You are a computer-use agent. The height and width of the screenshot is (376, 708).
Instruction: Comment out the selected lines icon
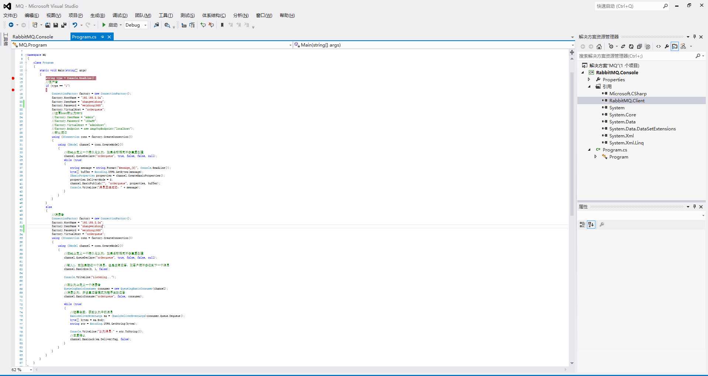tap(203, 25)
